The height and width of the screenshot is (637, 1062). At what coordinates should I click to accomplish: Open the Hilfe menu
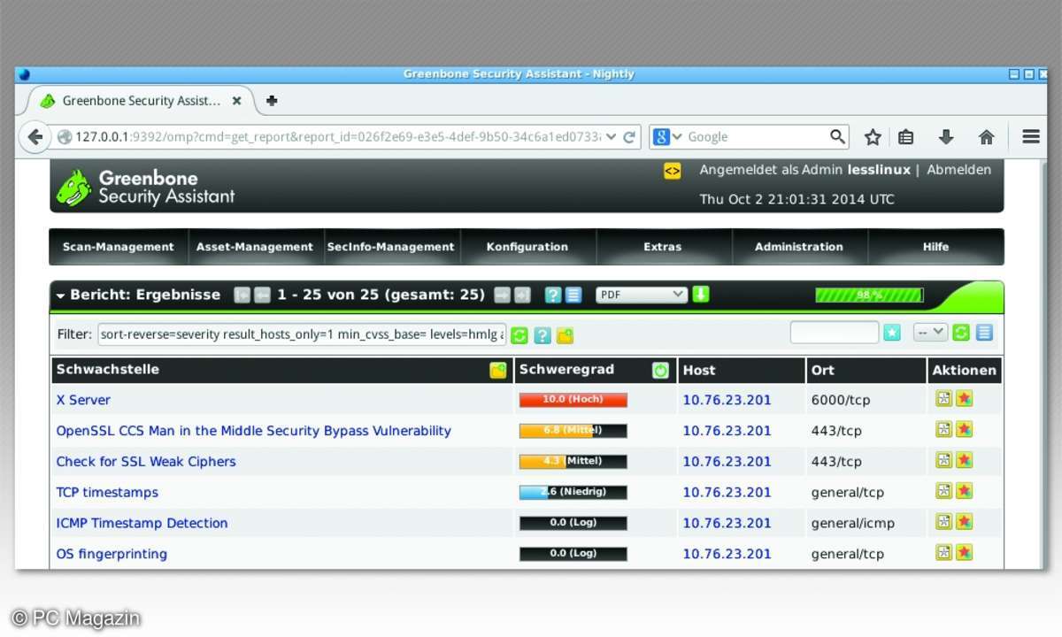click(935, 247)
